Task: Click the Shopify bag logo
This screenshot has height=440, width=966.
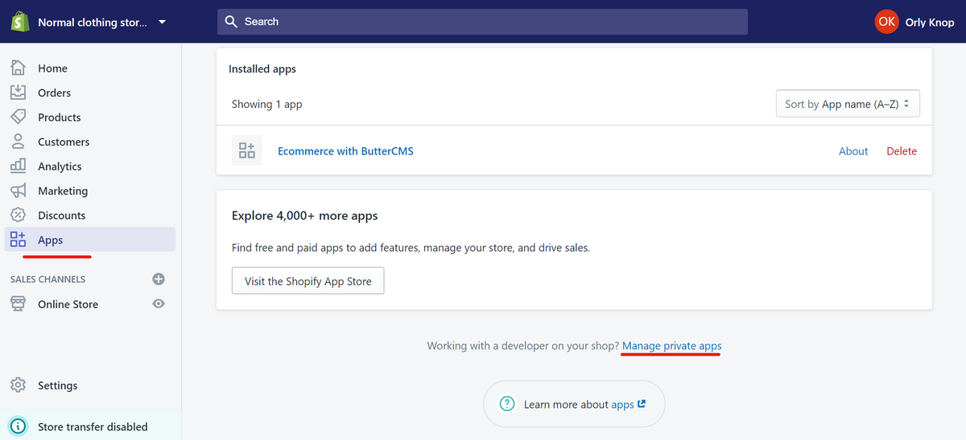Action: click(20, 22)
